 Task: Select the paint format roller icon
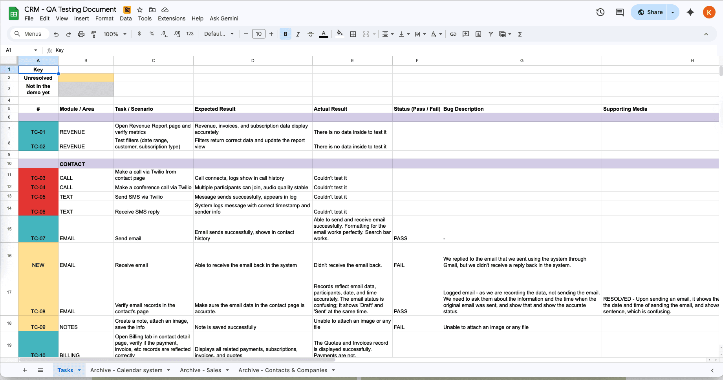(x=93, y=34)
